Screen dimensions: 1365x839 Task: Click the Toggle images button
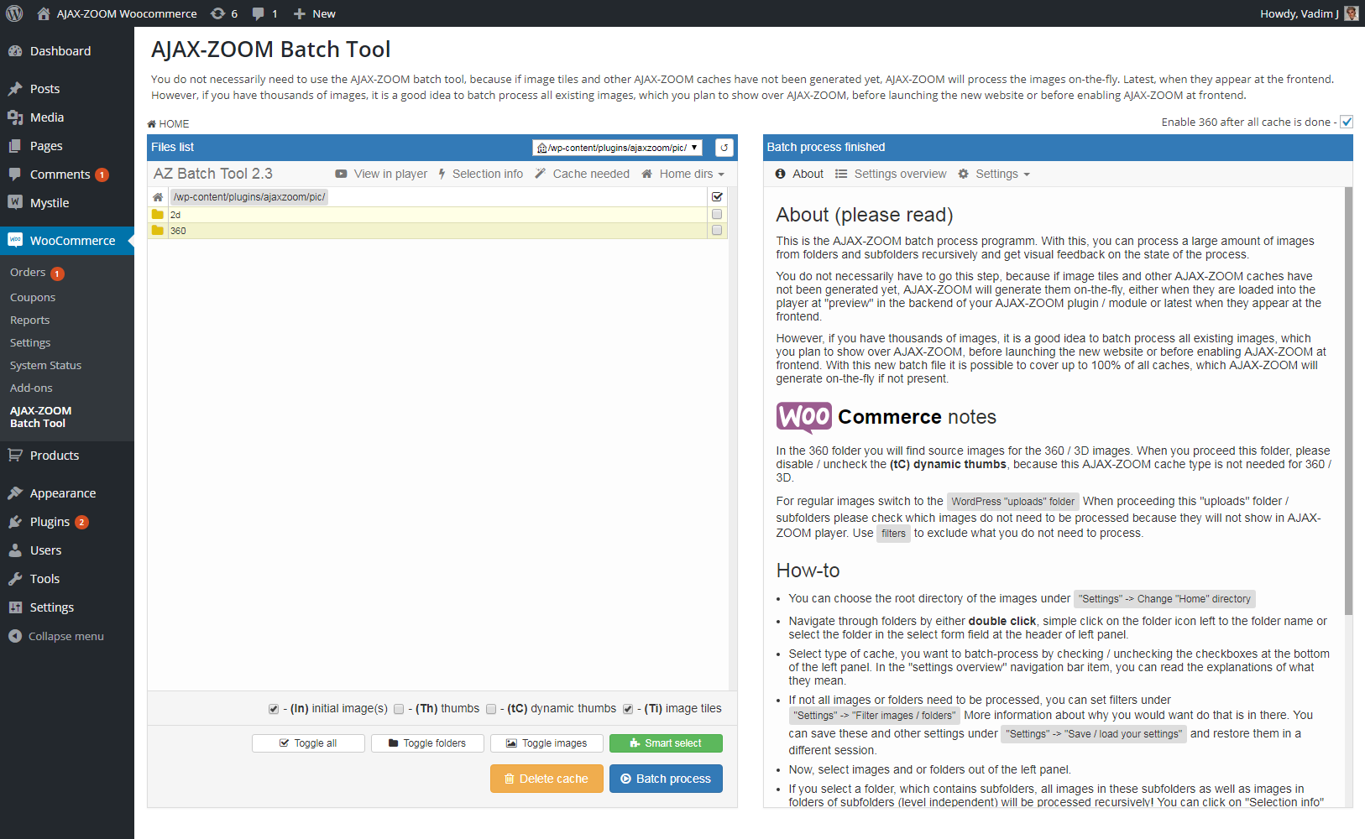coord(547,743)
